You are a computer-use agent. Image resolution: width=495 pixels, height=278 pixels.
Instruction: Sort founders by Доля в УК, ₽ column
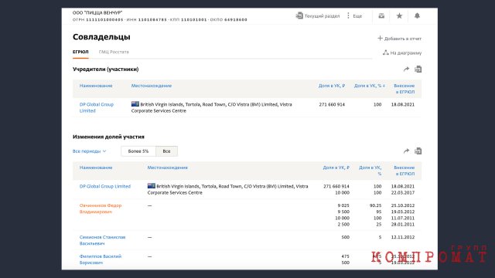(332, 86)
